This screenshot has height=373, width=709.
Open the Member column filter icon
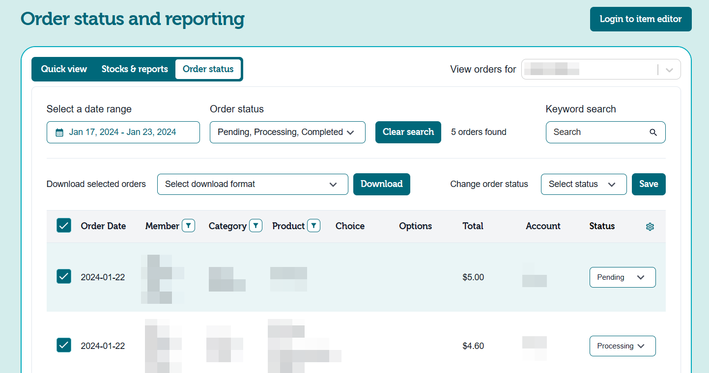pos(189,226)
